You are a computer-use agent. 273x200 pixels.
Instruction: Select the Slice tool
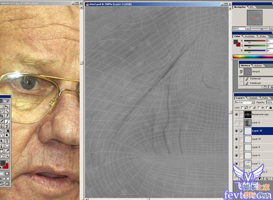pos(7,116)
